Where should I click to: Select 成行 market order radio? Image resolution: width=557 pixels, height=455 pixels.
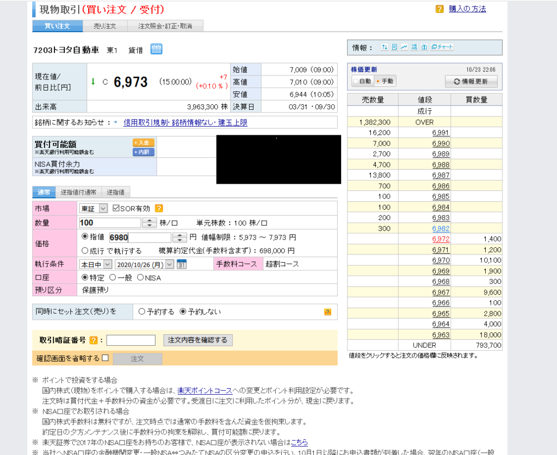[85, 251]
